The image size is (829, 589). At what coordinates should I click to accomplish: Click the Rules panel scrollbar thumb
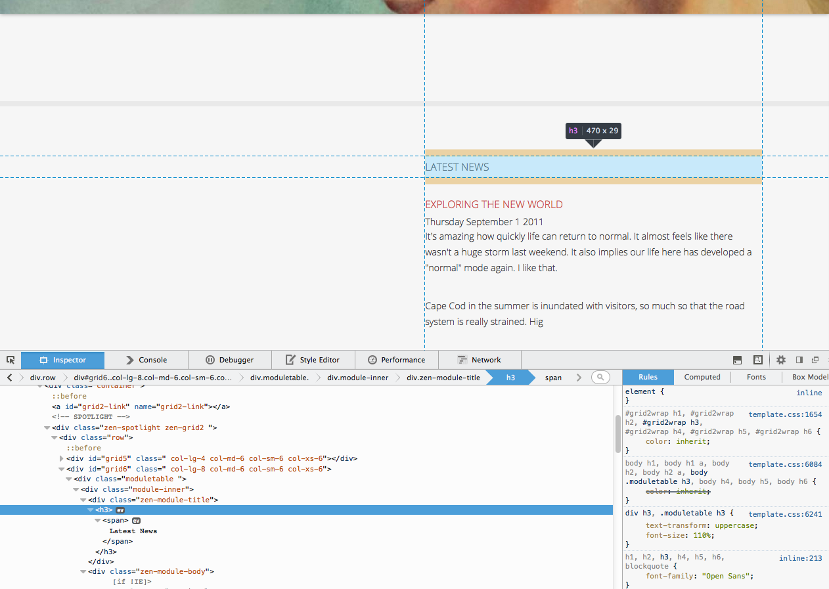tap(618, 433)
